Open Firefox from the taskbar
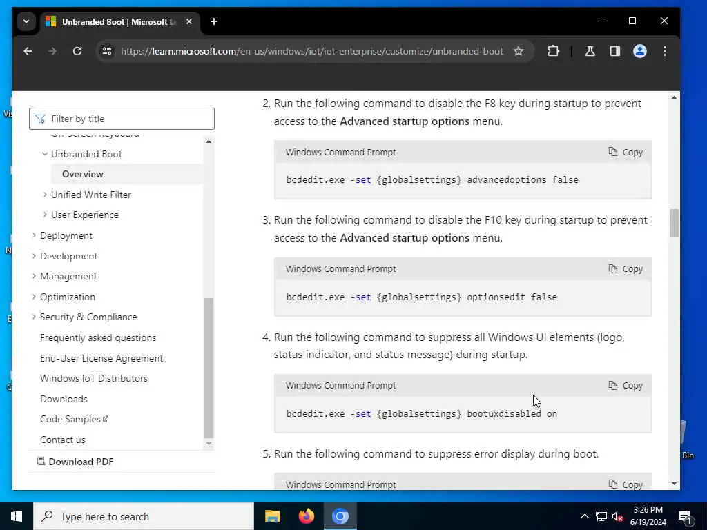The image size is (707, 530). tap(307, 516)
